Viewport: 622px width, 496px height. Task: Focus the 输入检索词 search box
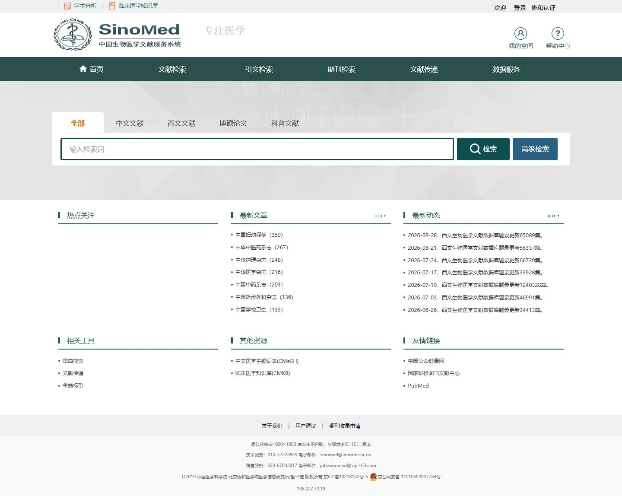click(x=257, y=149)
